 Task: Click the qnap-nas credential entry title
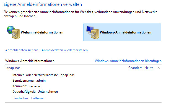click(13, 68)
